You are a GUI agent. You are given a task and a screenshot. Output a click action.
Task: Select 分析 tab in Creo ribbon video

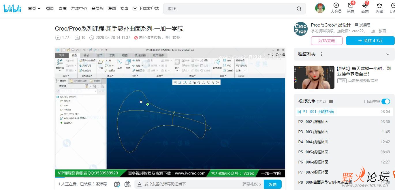point(86,55)
